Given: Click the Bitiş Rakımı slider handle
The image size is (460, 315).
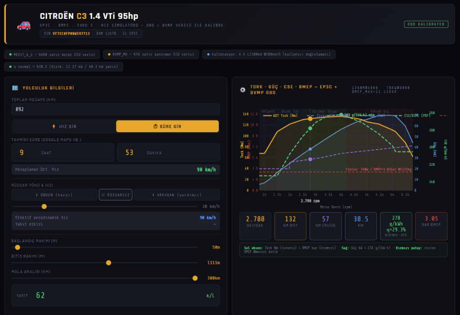Looking at the screenshot, I should click(108, 263).
